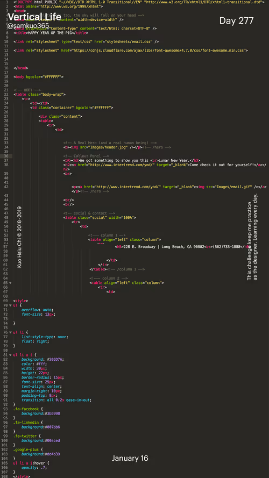This screenshot has width=269, height=478.
Task: Click the Images/email.gif anchor line
Action: point(169,187)
